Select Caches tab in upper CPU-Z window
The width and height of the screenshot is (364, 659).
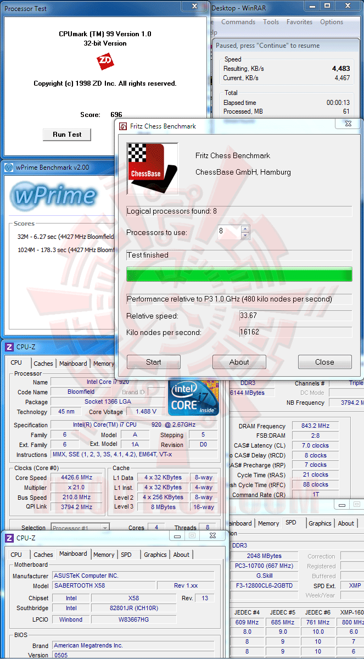pos(43,364)
